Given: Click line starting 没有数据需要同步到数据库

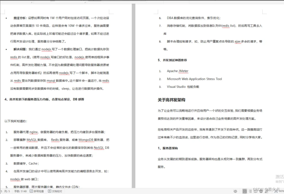Looking at the screenshot, I should (x=57, y=89).
